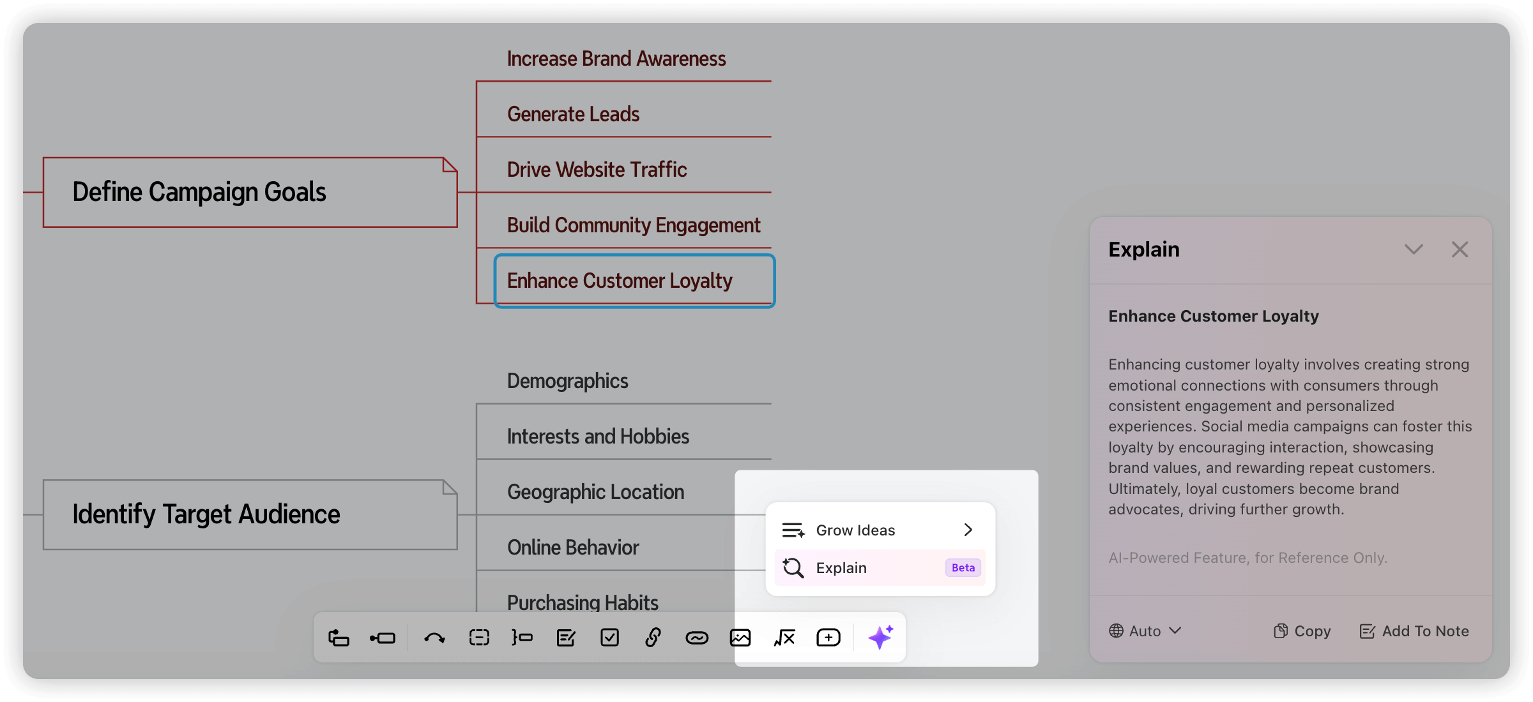Screen dimensions: 1533x702
Task: Insert an equation from the toolbar
Action: click(x=784, y=637)
